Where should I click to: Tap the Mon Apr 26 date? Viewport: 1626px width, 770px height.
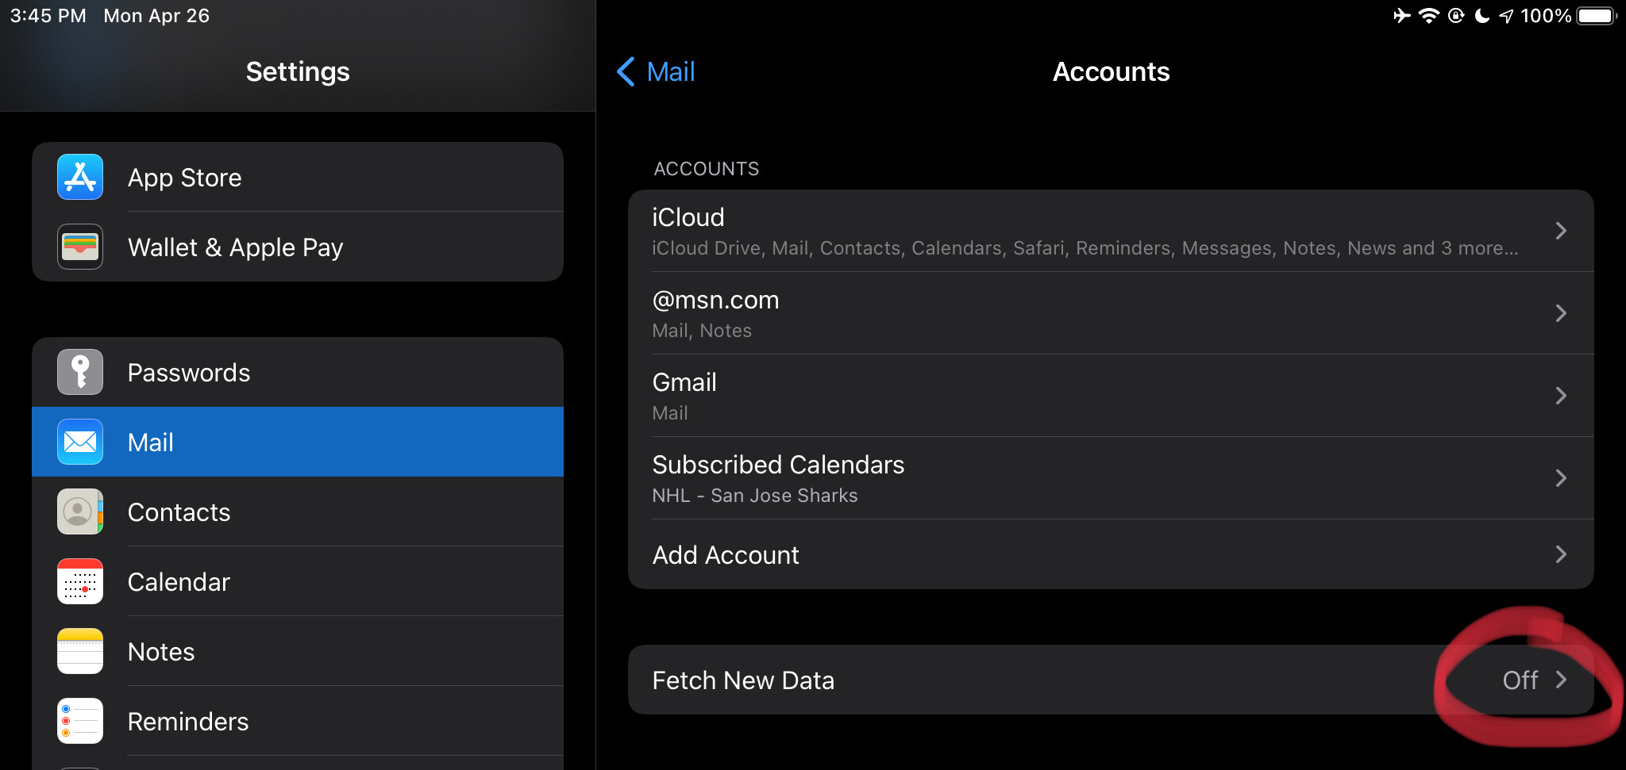(156, 16)
